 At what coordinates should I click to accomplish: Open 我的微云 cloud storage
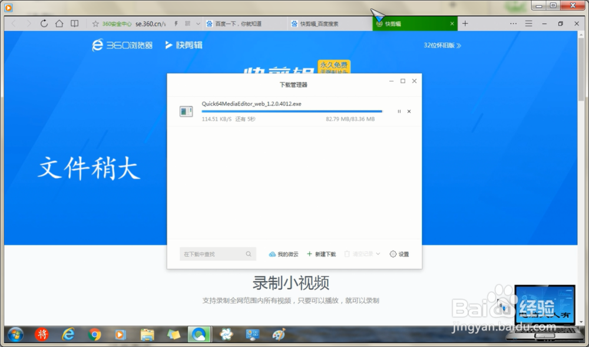coord(284,255)
